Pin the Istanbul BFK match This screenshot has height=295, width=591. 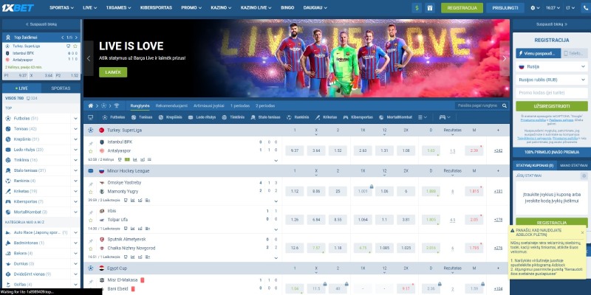[90, 143]
